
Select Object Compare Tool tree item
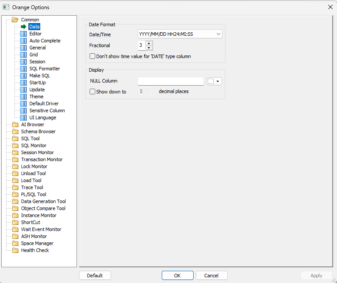click(43, 208)
